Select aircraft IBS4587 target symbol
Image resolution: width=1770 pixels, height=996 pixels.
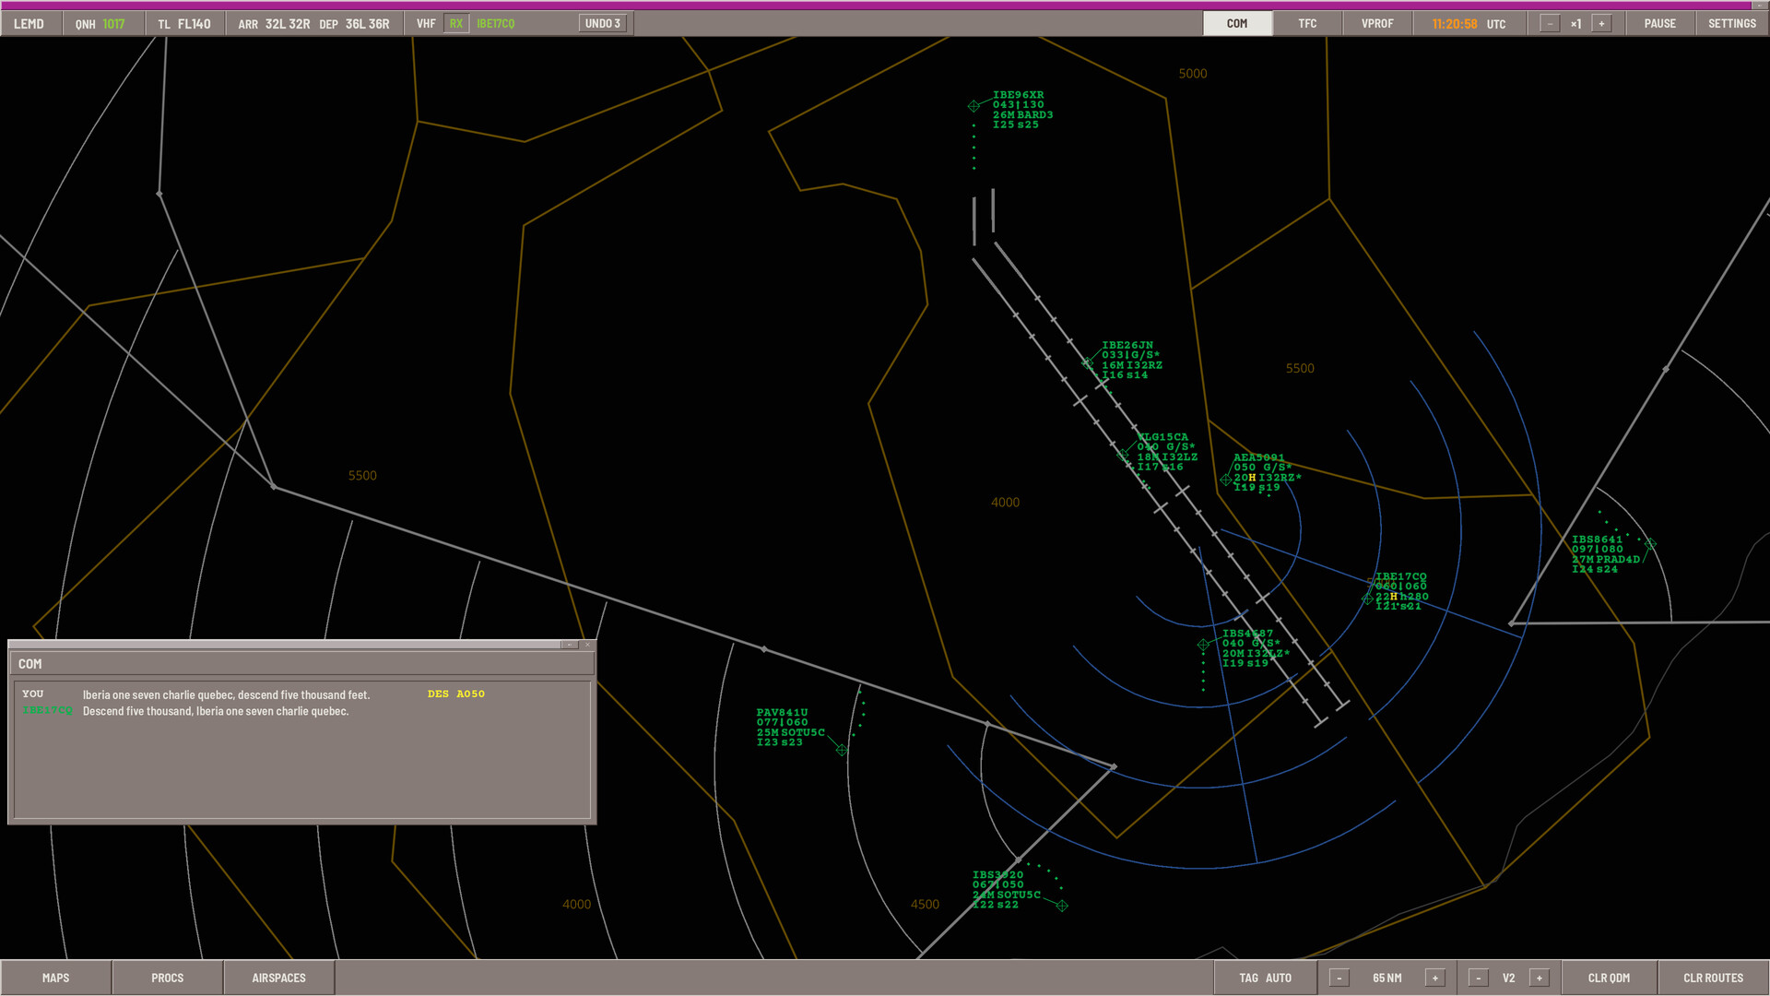coord(1203,645)
